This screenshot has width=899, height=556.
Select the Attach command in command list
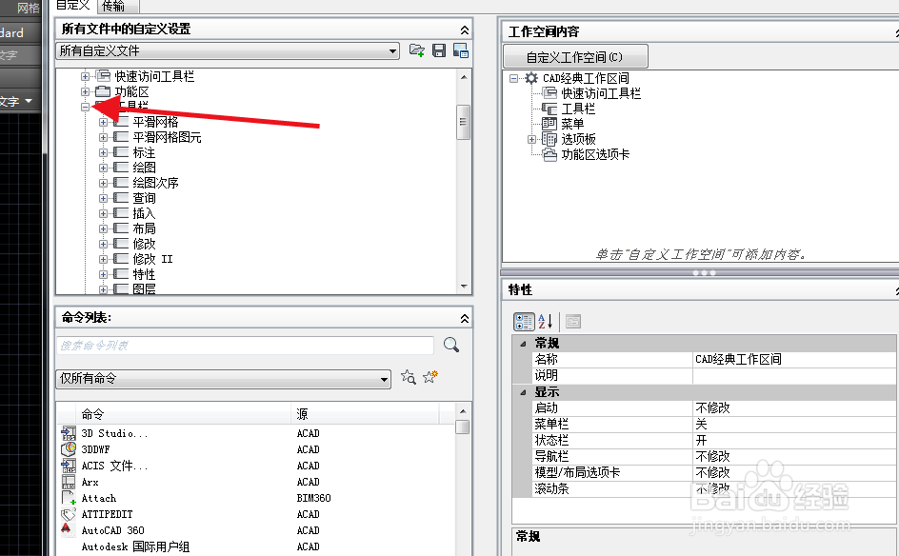(100, 498)
